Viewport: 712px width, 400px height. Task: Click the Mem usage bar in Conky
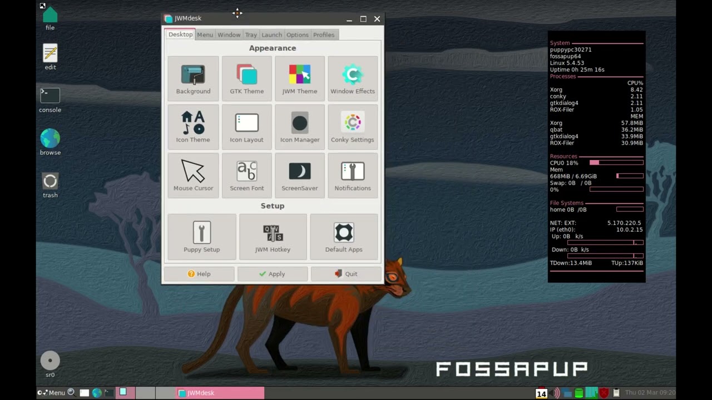point(630,176)
